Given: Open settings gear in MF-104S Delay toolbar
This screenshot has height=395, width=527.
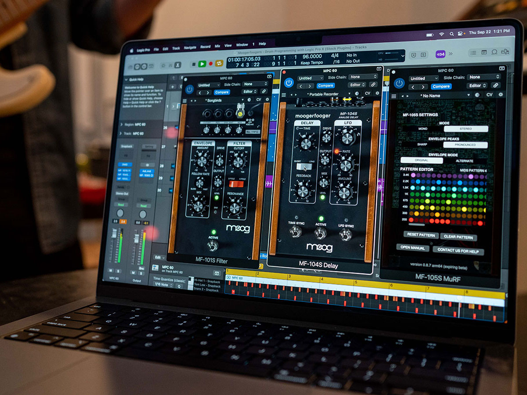Looking at the screenshot, I should 376,93.
